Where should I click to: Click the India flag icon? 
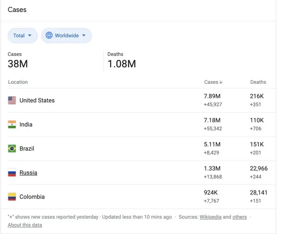pos(12,124)
